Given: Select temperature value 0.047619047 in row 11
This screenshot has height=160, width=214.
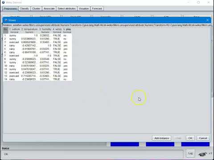Looking at the screenshot, I should coord(29,69).
